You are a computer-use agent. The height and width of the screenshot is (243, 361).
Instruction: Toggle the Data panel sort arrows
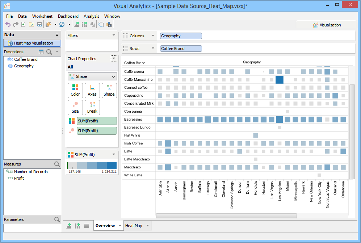click(x=57, y=35)
